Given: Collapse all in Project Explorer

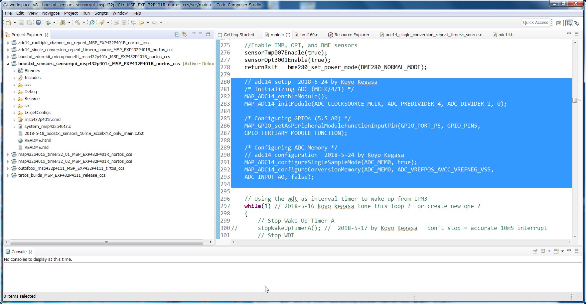Looking at the screenshot, I should pos(177,34).
